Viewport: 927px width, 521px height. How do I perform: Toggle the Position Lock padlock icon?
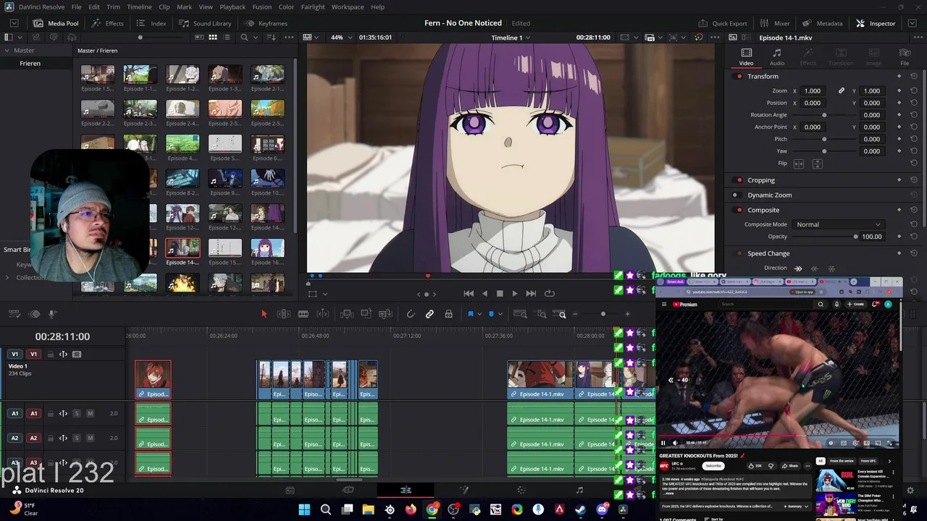tap(449, 314)
